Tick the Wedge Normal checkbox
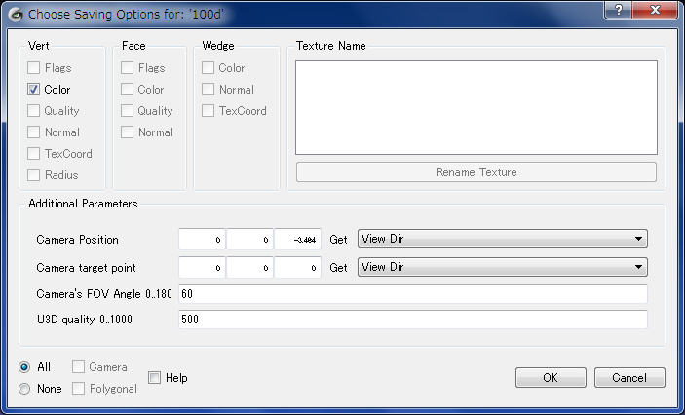The image size is (685, 415). pos(208,90)
